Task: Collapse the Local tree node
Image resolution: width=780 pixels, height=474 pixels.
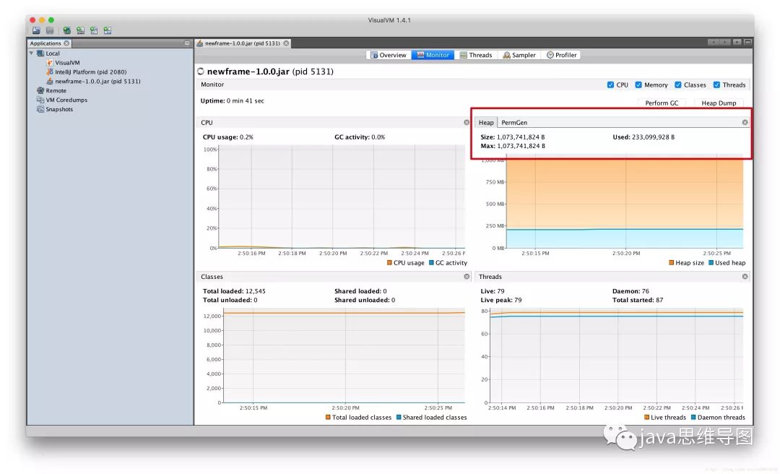Action: (31, 53)
